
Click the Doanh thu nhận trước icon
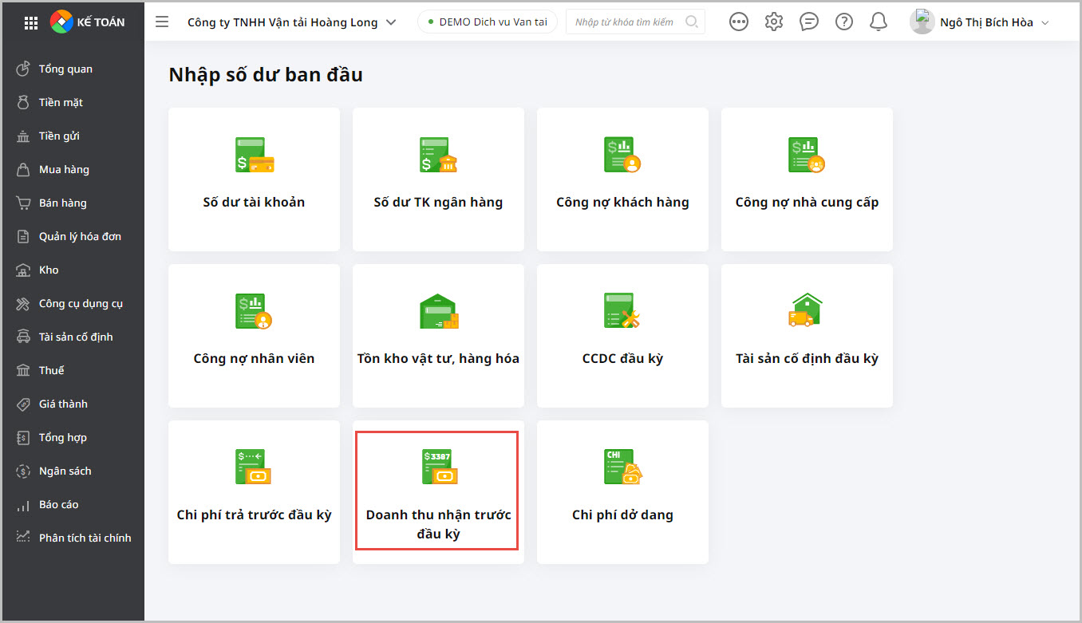[440, 467]
